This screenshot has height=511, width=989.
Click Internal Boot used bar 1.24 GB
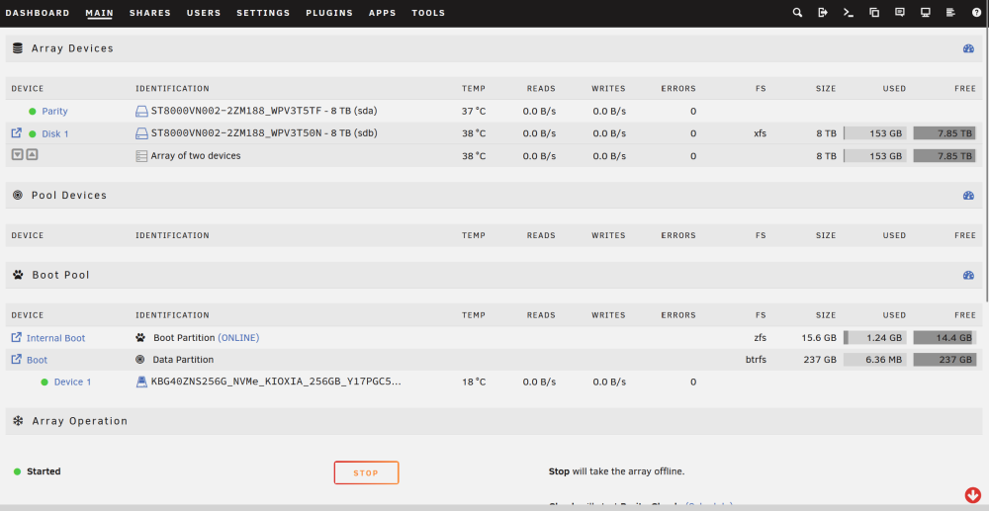point(875,338)
